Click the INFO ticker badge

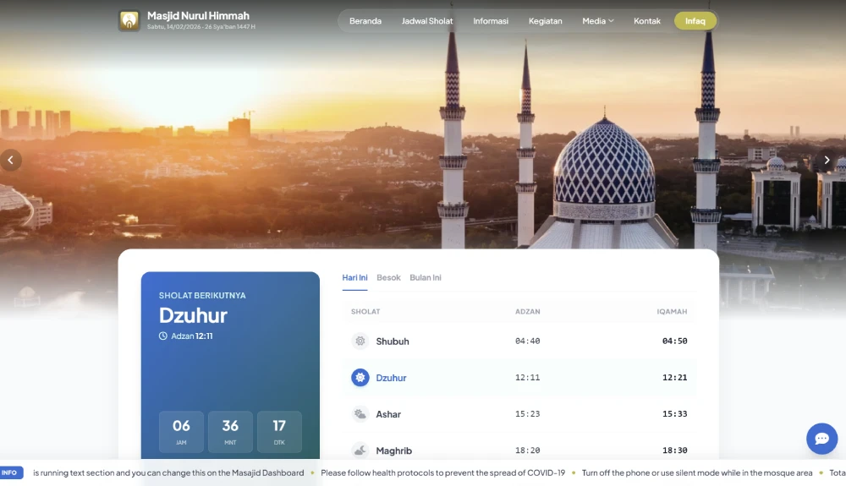[x=10, y=473]
